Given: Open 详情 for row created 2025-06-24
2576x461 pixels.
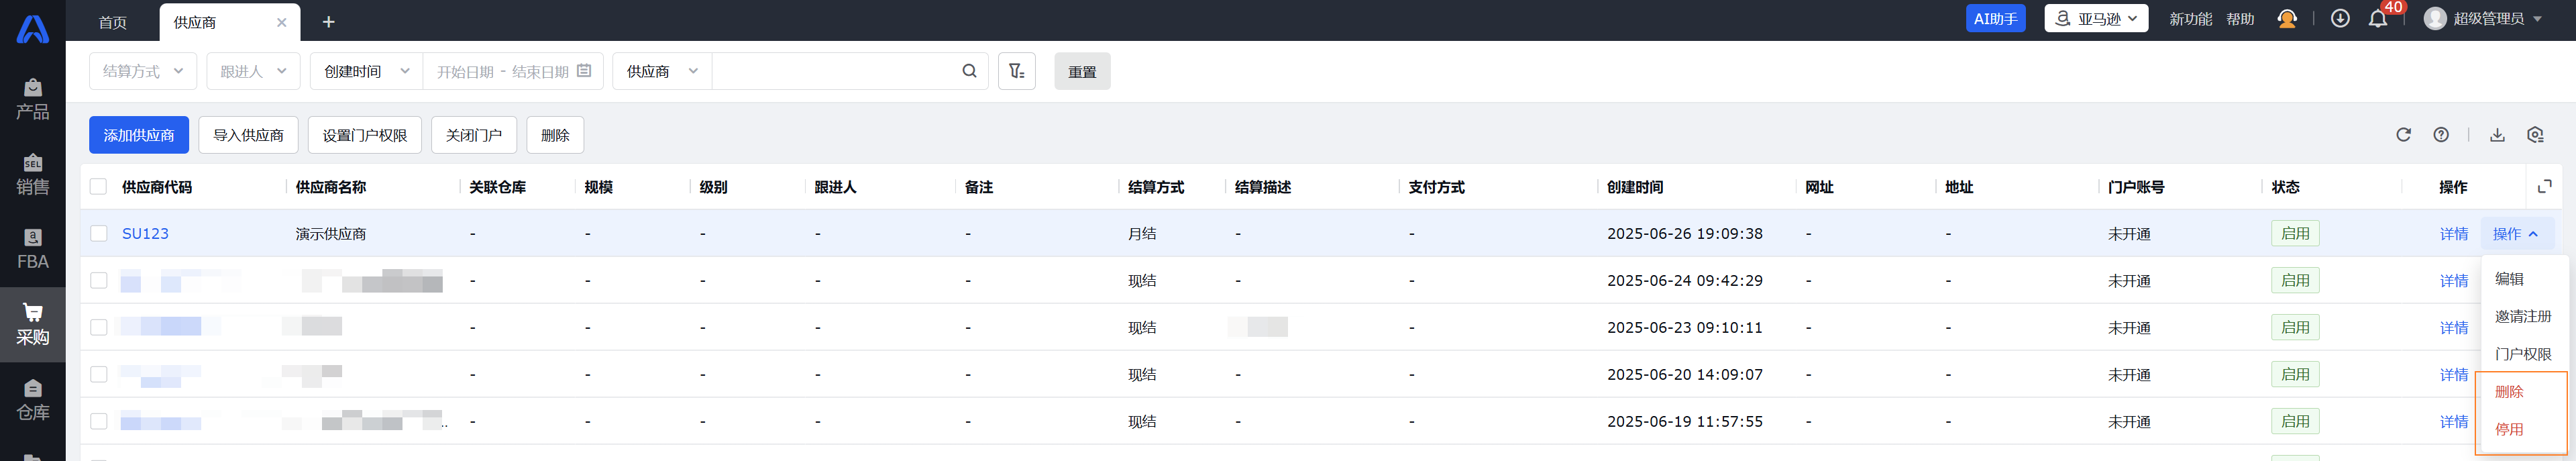Looking at the screenshot, I should tap(2453, 280).
